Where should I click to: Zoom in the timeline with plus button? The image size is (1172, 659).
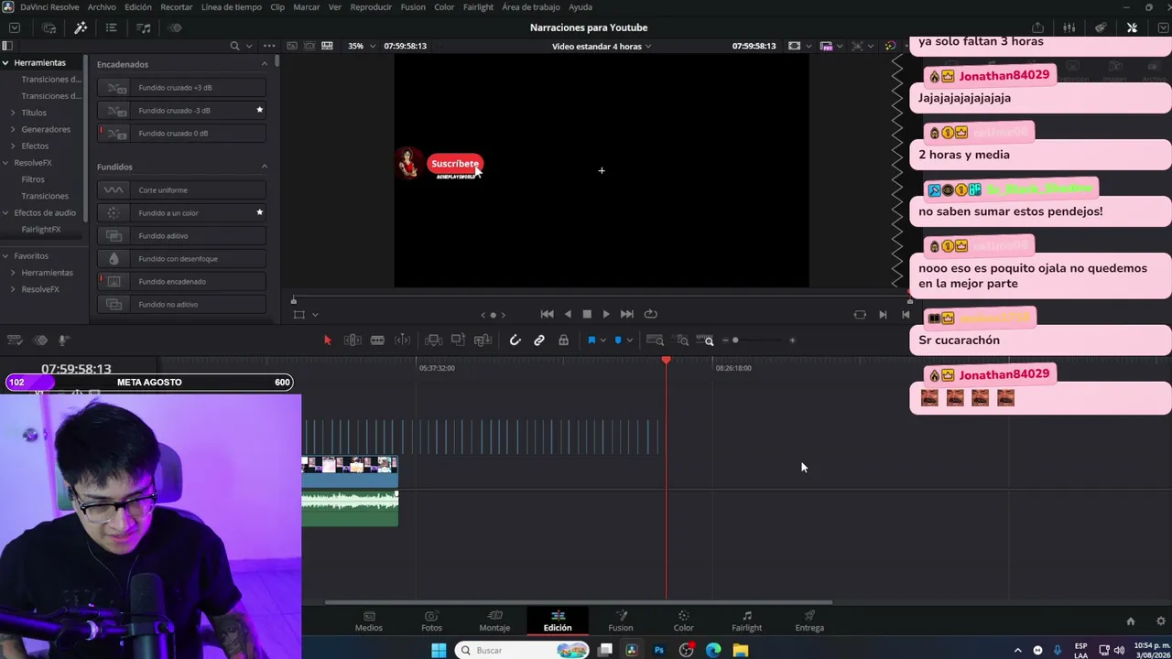tap(792, 340)
